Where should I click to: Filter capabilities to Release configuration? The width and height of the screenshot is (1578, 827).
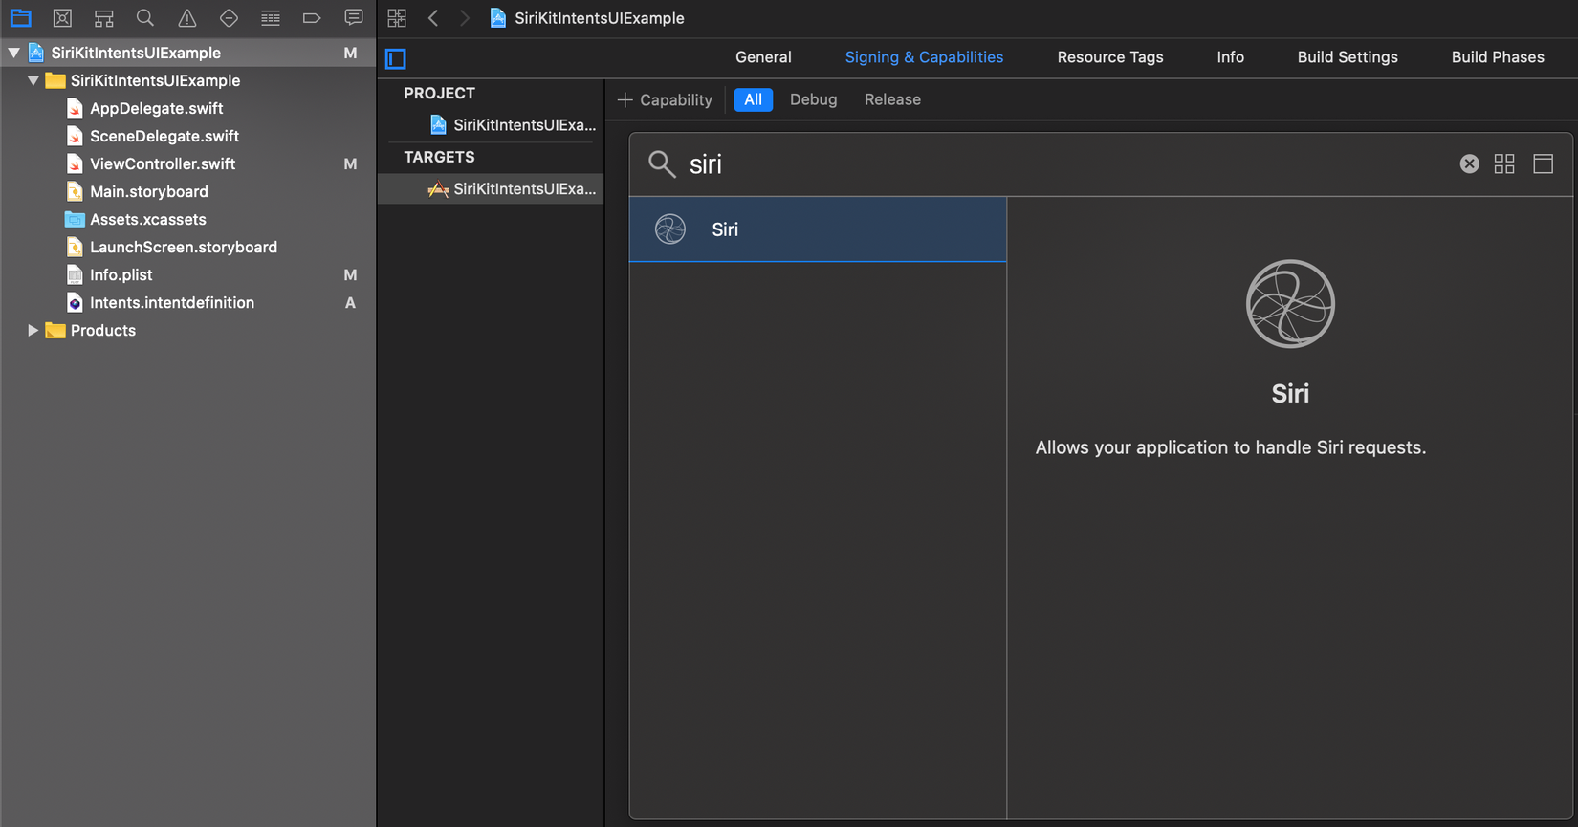pos(892,99)
